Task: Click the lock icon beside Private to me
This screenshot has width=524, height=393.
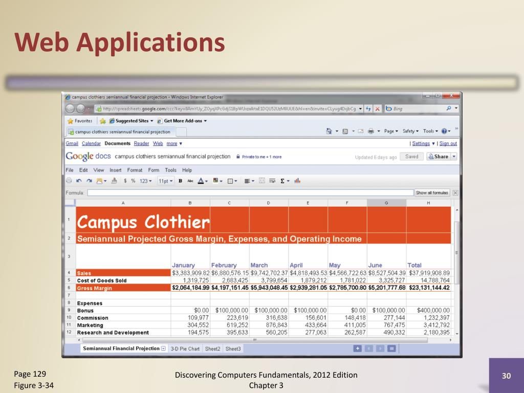Action: click(238, 157)
